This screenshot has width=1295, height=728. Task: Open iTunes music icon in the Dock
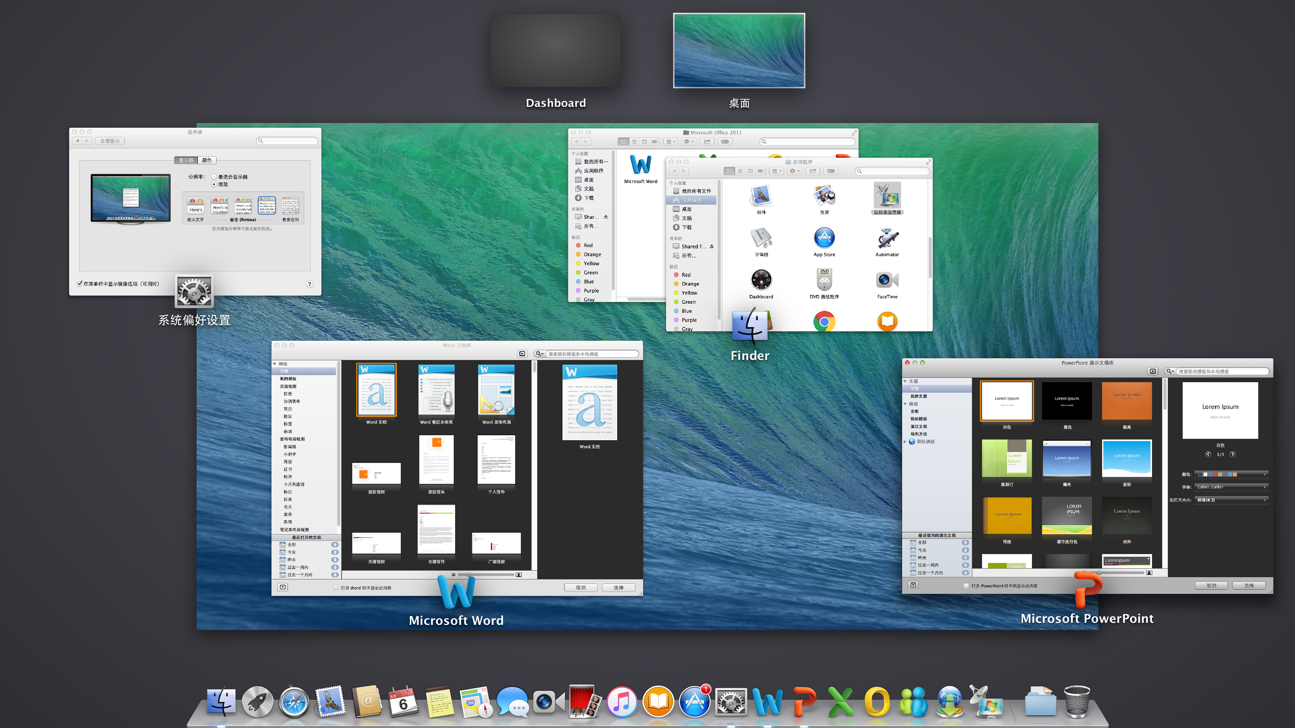pyautogui.click(x=621, y=702)
